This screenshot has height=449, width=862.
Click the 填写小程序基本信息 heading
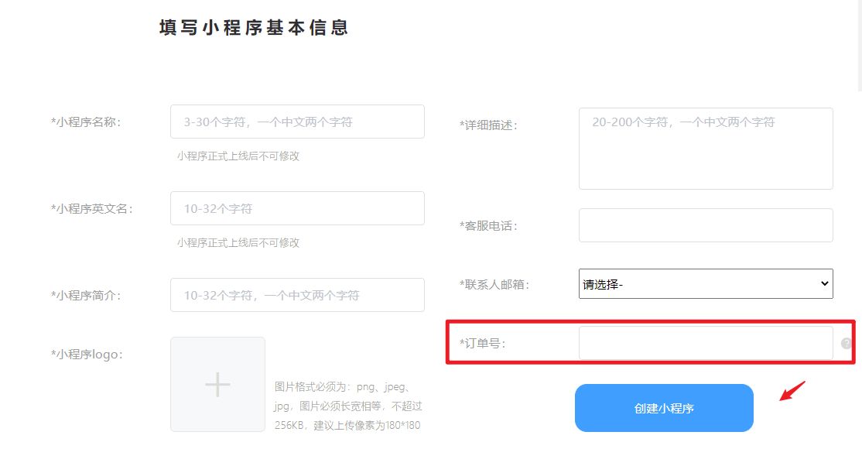254,28
